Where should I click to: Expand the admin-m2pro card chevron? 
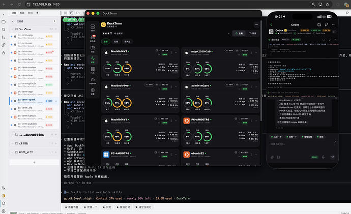tap(256, 87)
